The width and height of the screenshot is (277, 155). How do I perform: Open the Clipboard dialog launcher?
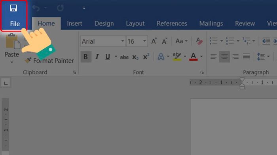click(x=74, y=72)
